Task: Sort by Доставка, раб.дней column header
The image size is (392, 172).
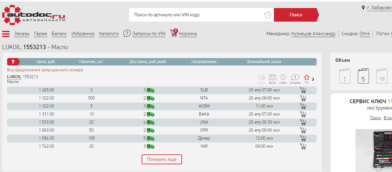Action: pos(148,62)
